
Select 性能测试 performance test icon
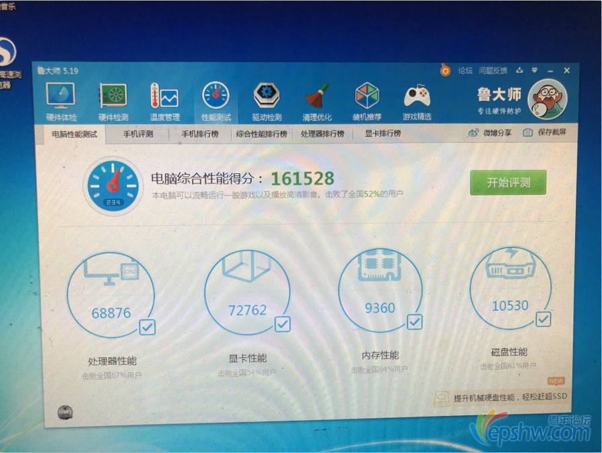pos(215,95)
